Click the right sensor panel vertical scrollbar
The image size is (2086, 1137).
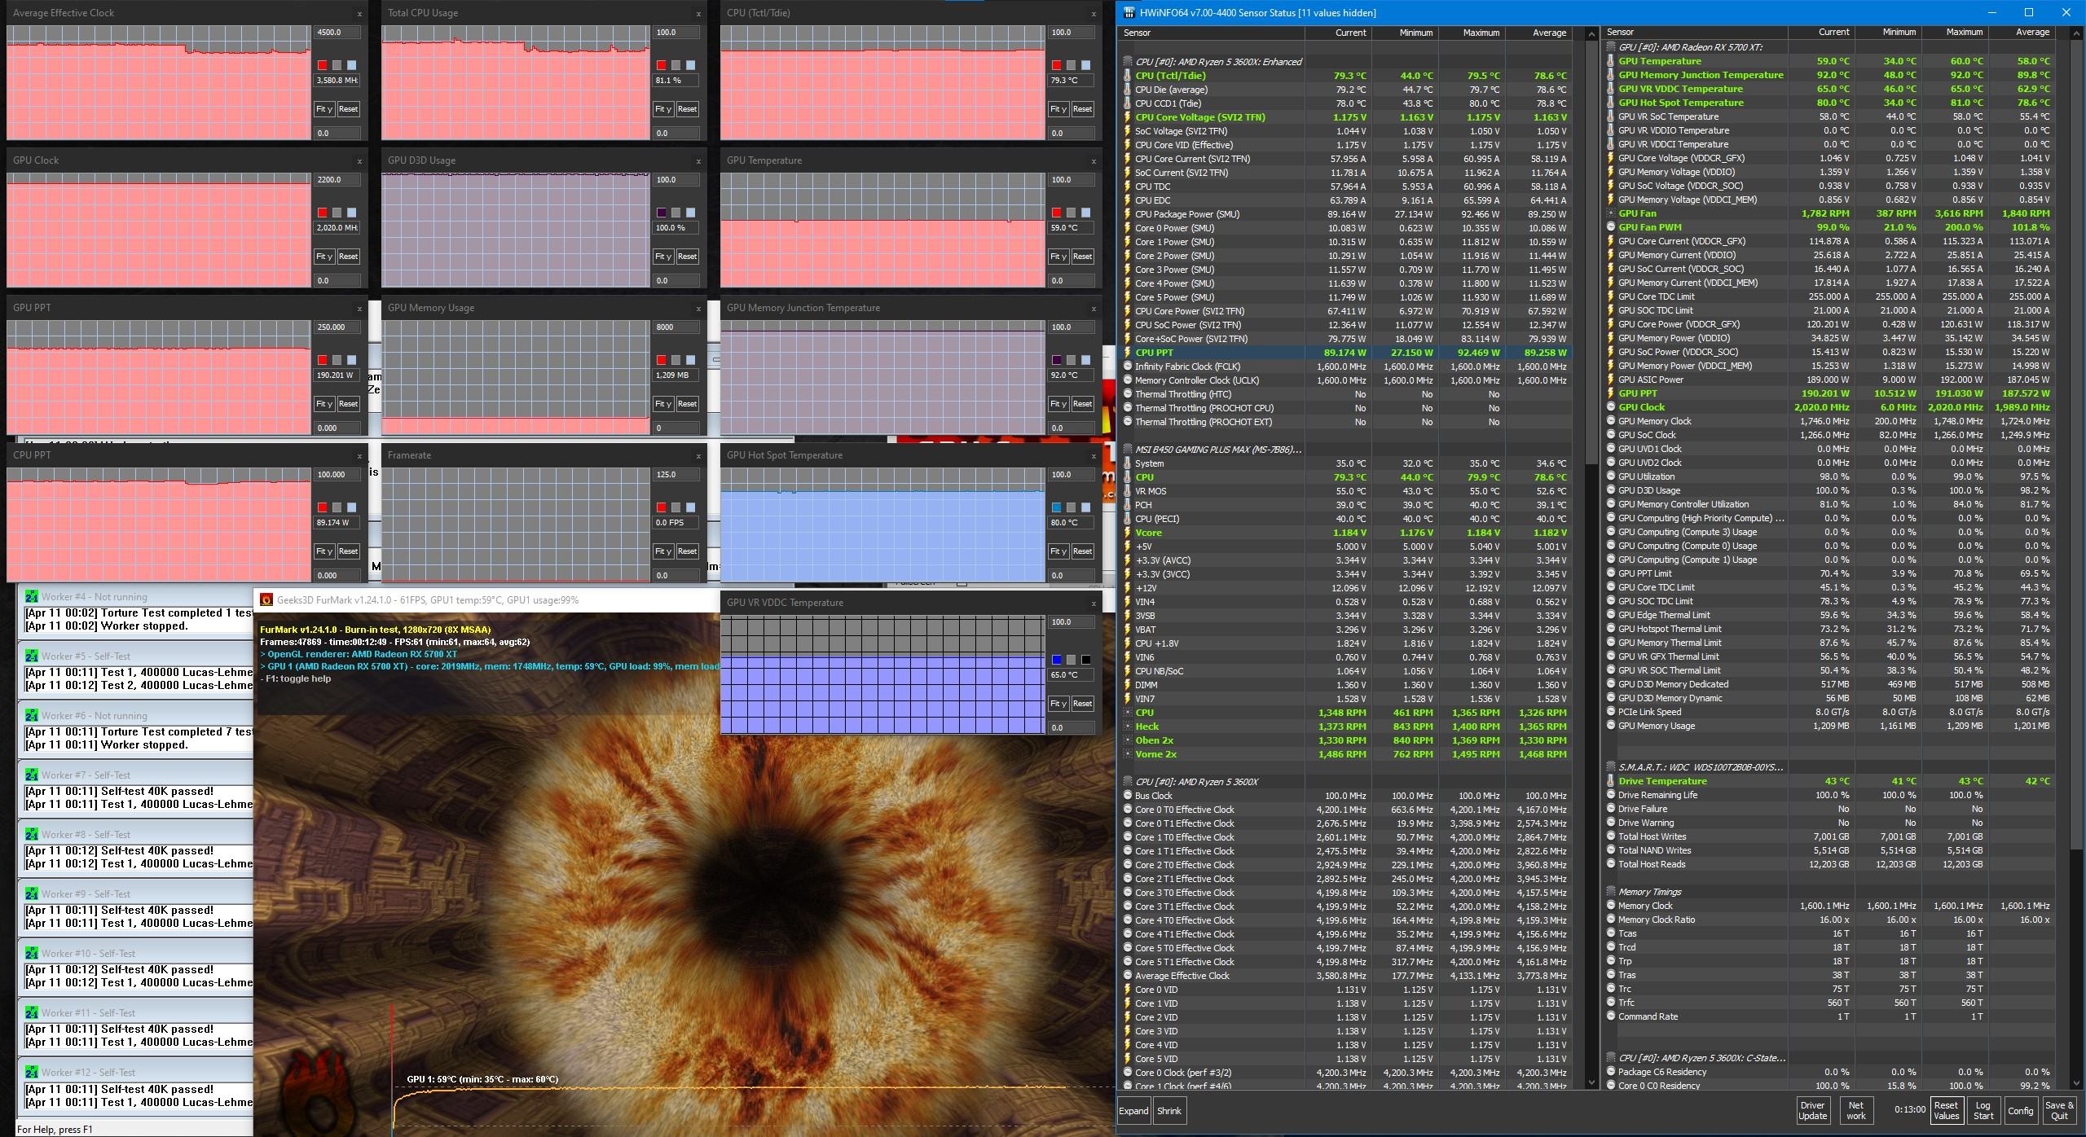coord(2075,558)
